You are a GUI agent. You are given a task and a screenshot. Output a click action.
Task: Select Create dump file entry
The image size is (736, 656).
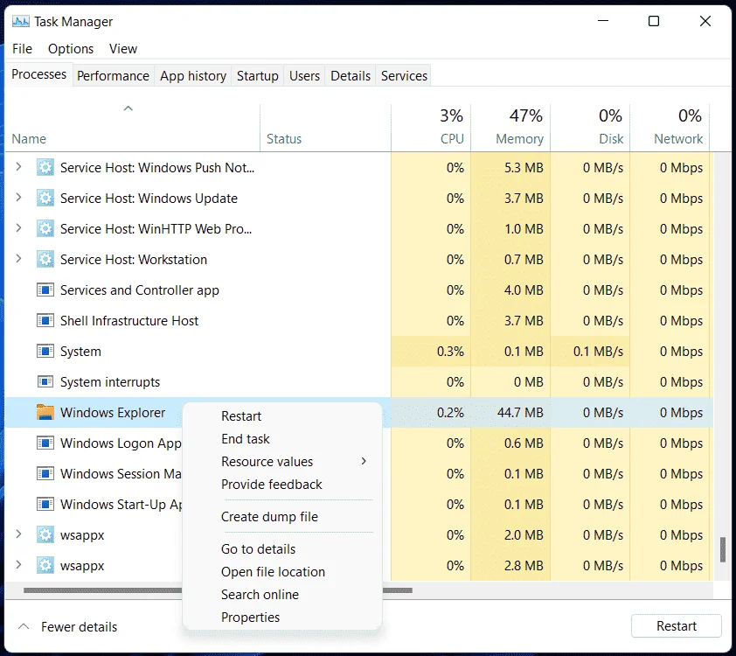[269, 517]
